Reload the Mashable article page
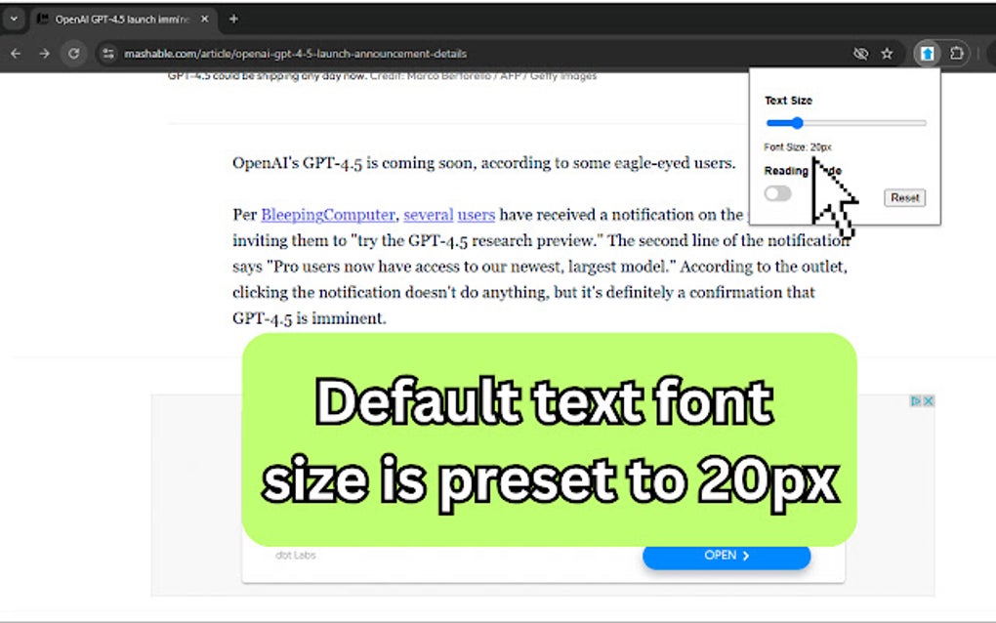 tap(74, 54)
